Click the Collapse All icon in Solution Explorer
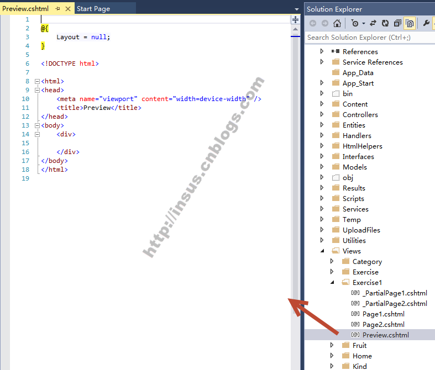The height and width of the screenshot is (370, 435). 397,23
